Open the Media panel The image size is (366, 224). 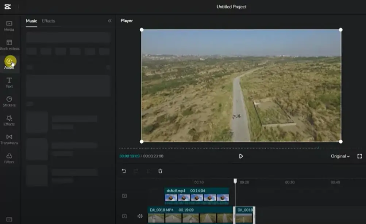[x=9, y=26]
